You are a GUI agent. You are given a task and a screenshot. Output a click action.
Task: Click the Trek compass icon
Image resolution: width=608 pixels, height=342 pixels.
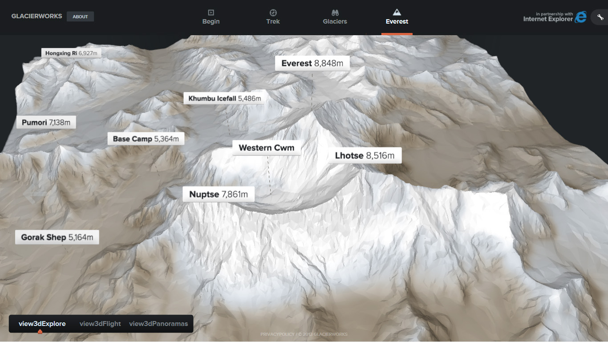coord(273,12)
